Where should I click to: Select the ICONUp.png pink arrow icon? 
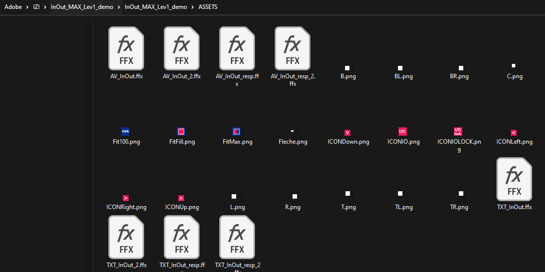pyautogui.click(x=181, y=198)
